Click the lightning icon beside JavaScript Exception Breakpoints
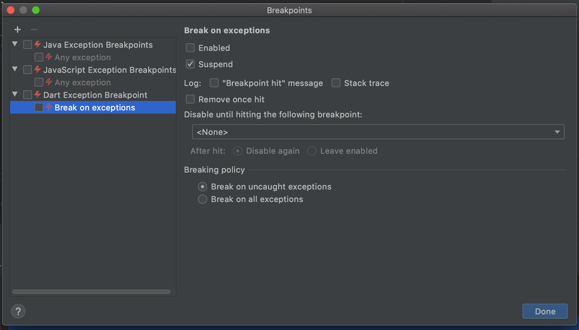 click(x=37, y=70)
